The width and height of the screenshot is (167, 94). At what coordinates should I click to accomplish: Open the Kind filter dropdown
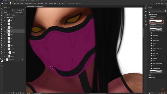(x=8, y=10)
